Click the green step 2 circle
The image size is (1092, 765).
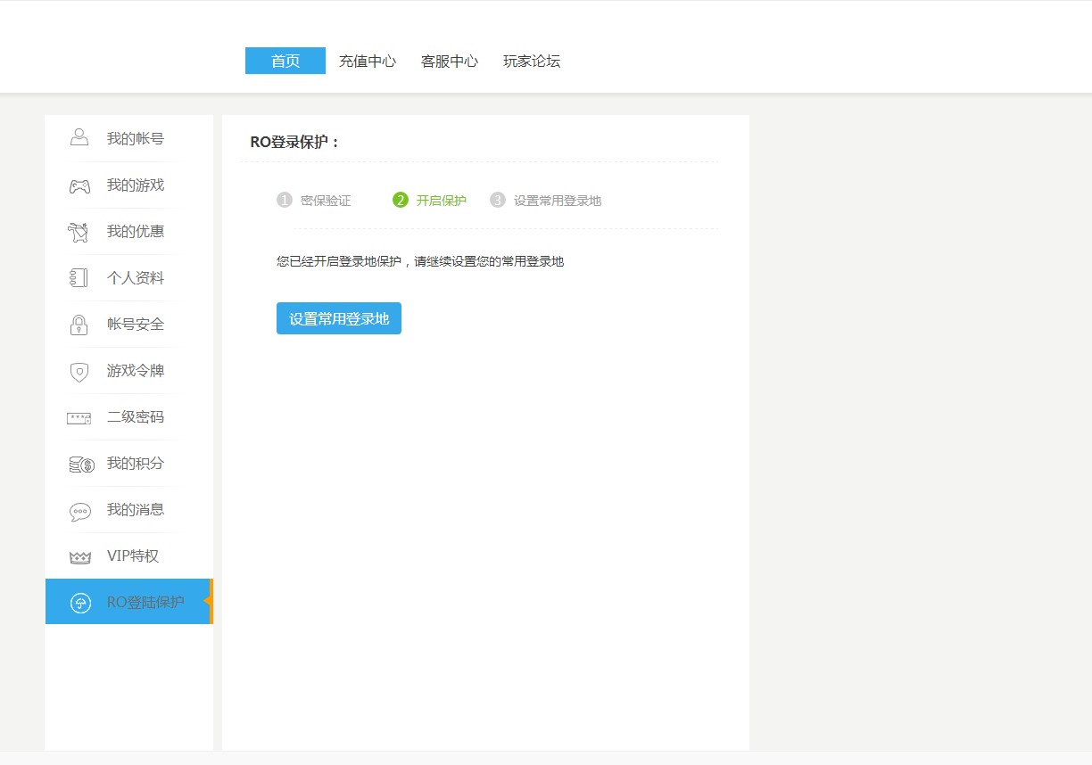pos(401,200)
